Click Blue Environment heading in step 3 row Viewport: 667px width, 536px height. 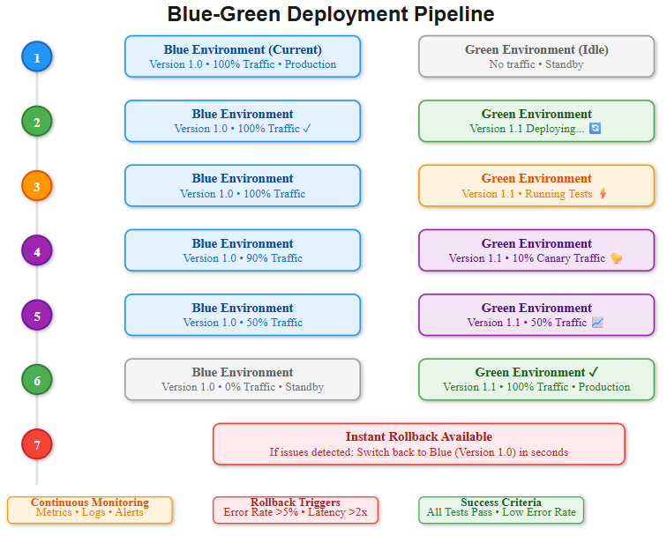(x=243, y=179)
